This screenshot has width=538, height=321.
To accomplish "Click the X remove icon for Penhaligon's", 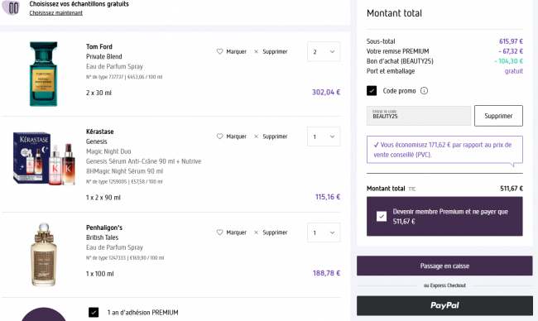I will coord(256,232).
